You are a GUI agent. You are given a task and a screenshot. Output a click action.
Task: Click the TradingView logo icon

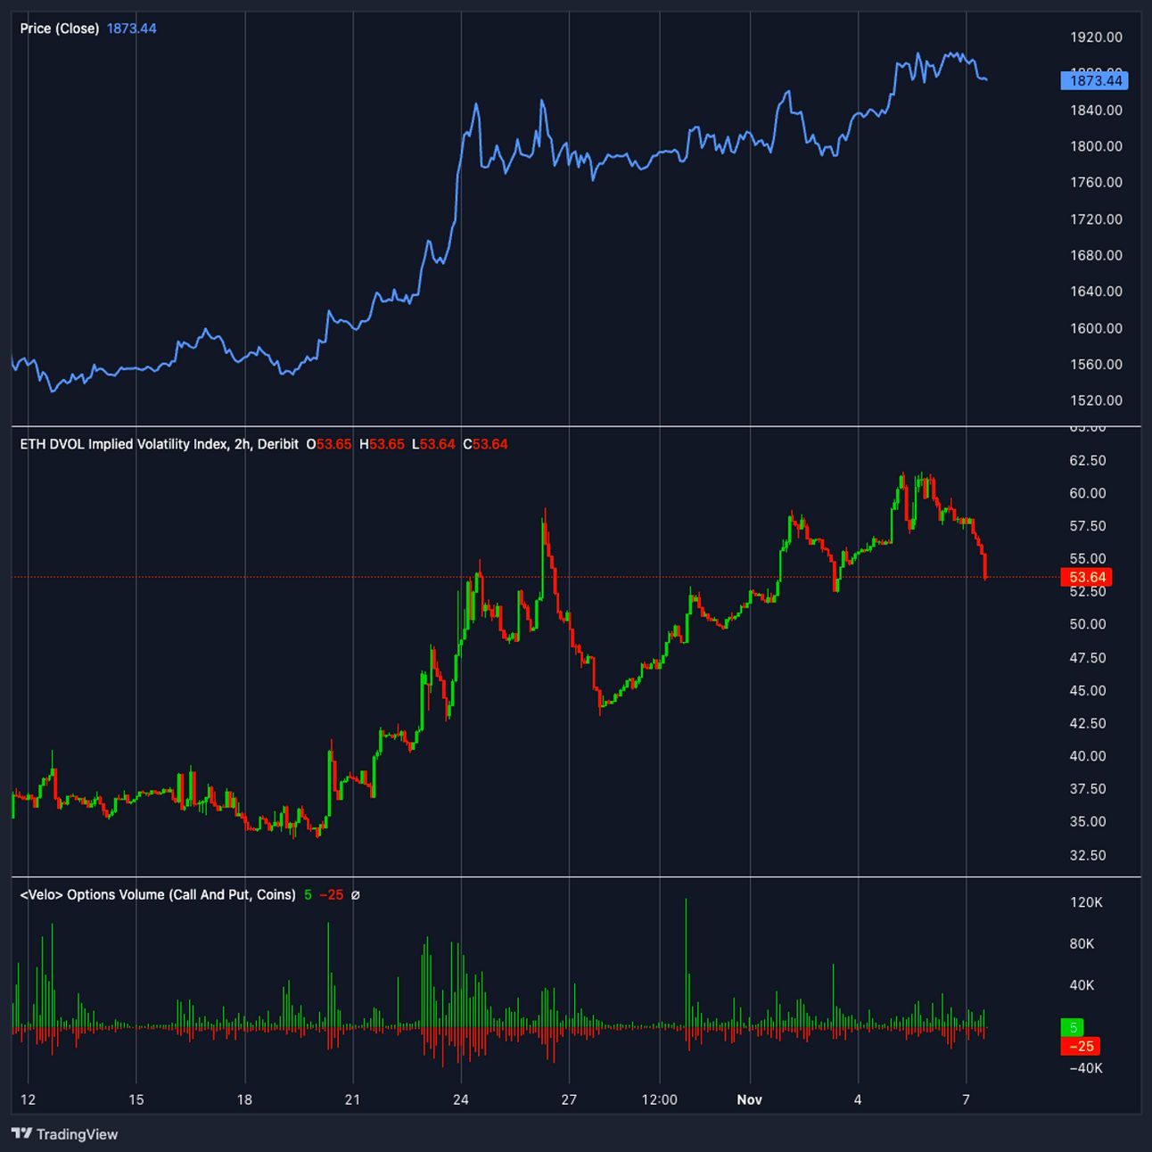coord(22,1133)
